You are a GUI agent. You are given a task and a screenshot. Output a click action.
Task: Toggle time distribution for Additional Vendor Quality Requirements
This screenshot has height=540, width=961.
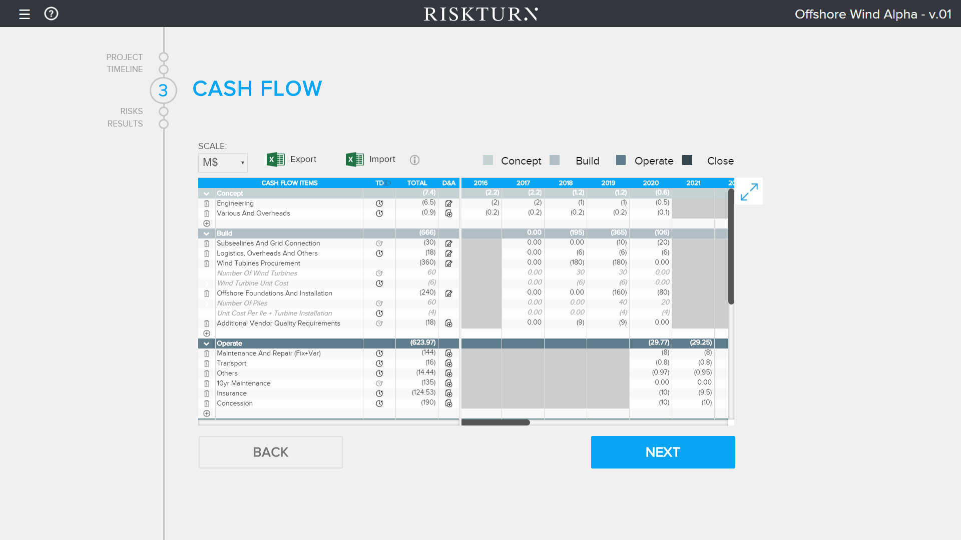[x=379, y=323]
